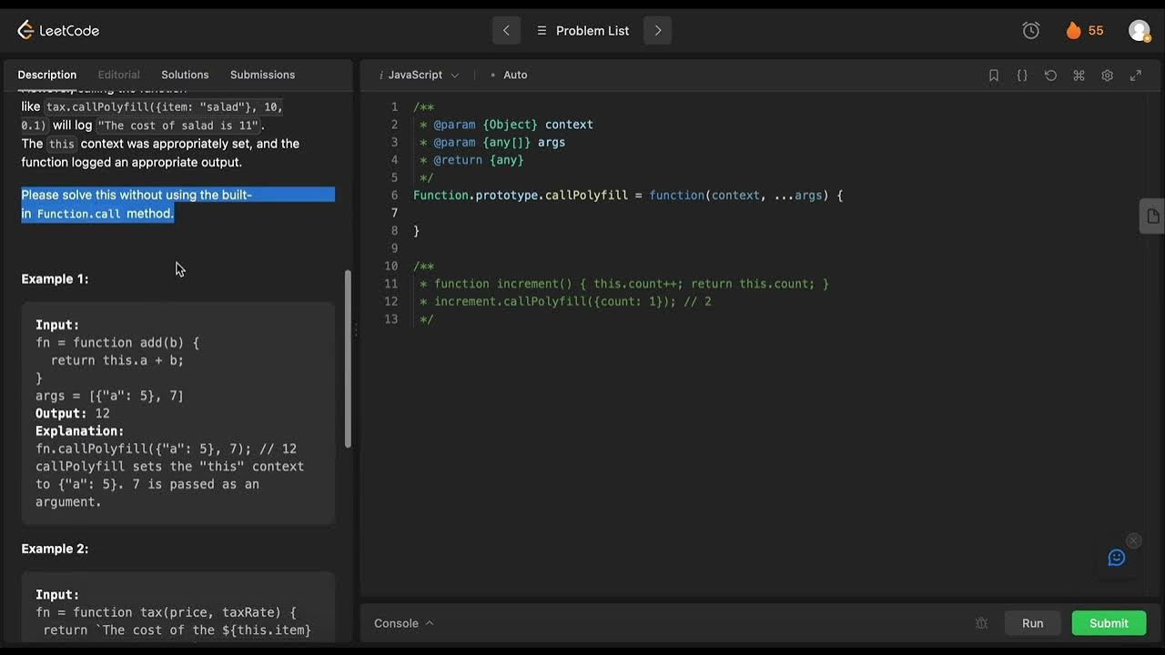Click the streak fire icon
Screen dimensions: 1165x655
(1073, 30)
